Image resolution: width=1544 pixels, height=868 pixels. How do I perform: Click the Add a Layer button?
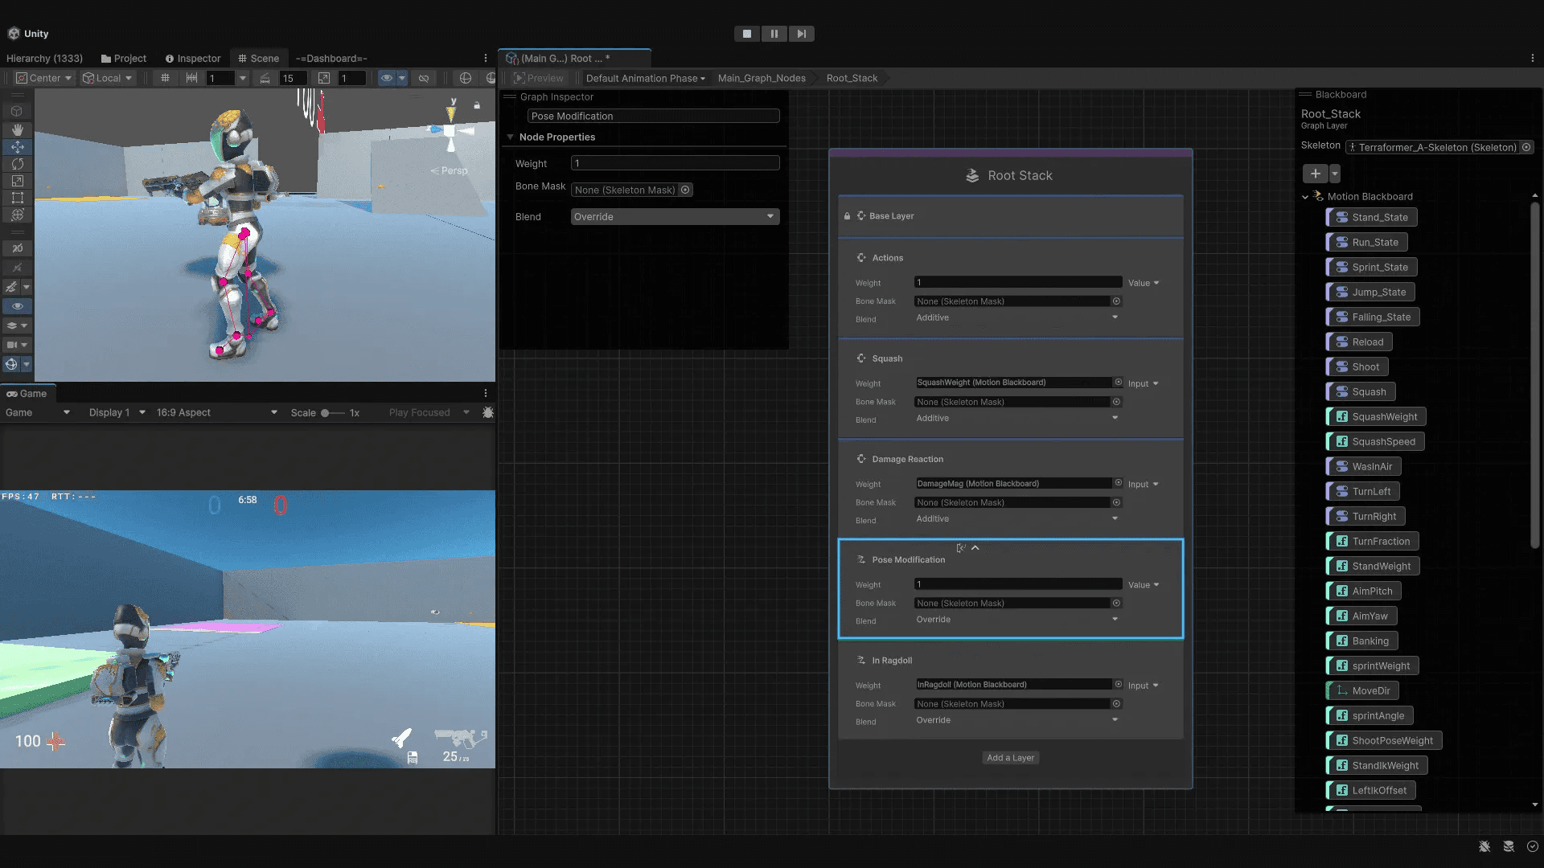point(1010,757)
